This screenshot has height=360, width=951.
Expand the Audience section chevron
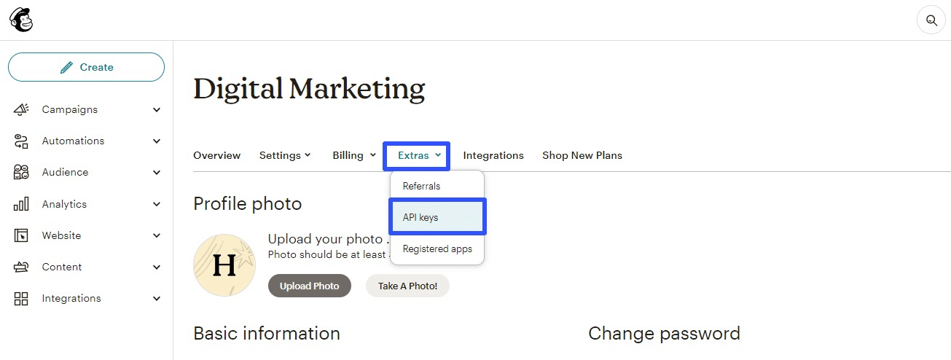pyautogui.click(x=157, y=173)
